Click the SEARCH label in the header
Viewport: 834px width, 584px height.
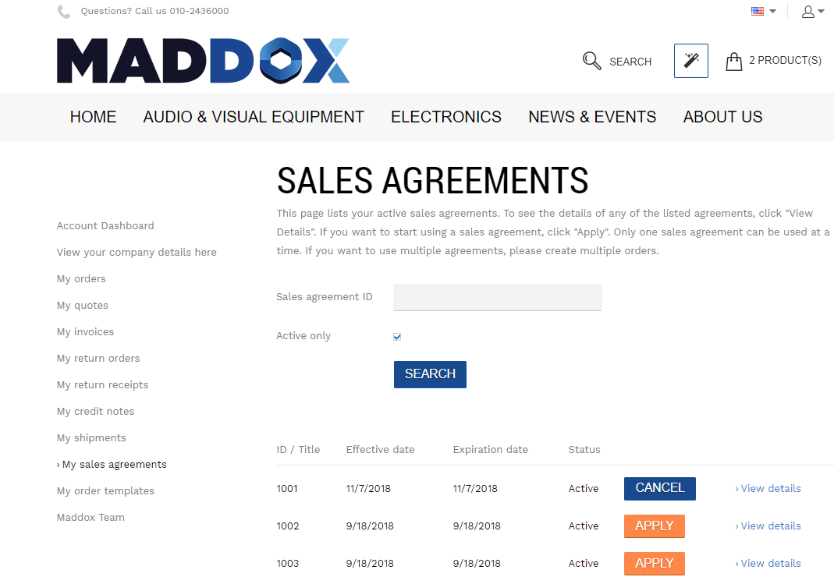point(630,62)
